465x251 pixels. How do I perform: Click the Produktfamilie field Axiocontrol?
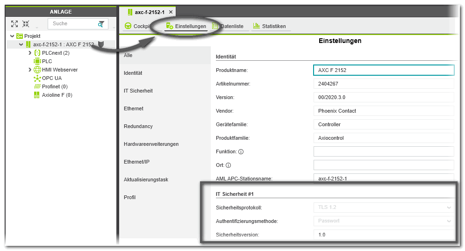coord(384,138)
